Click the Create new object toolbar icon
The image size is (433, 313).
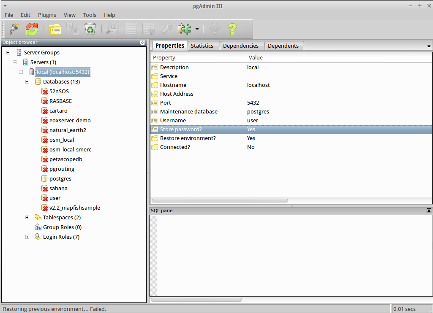73,29
